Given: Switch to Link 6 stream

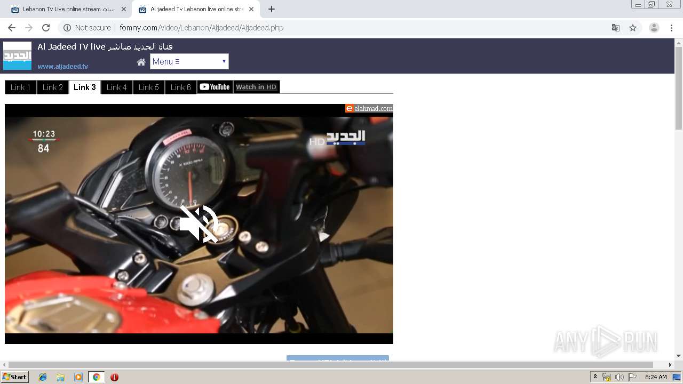Looking at the screenshot, I should click(181, 87).
